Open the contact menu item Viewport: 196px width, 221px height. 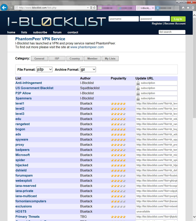[73, 32]
